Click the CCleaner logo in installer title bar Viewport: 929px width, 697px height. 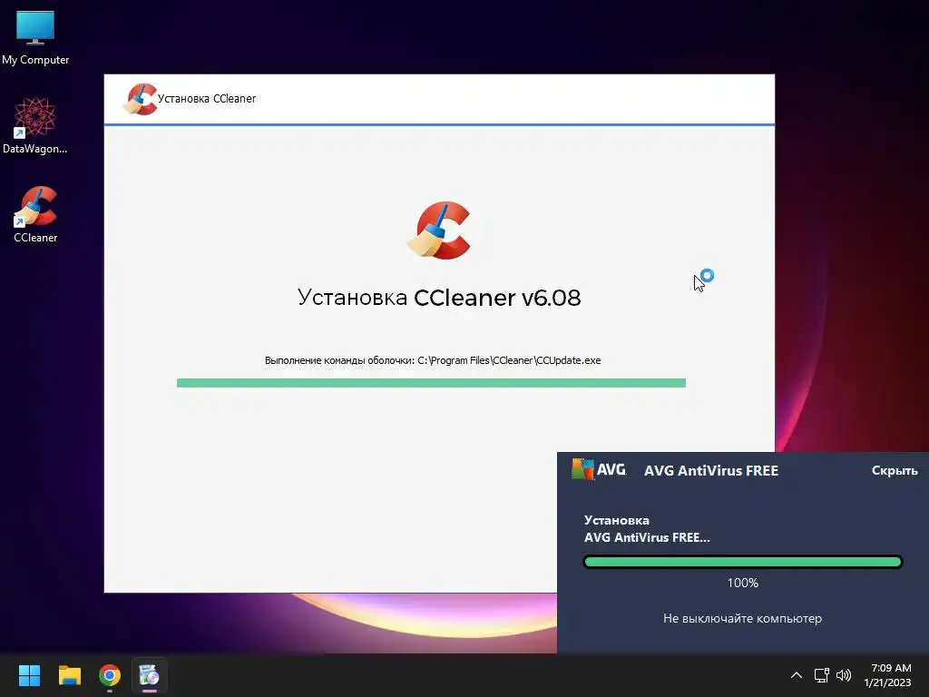tap(140, 98)
